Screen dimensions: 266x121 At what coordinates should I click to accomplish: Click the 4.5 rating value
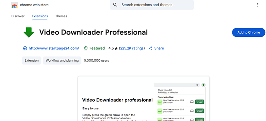click(x=111, y=48)
